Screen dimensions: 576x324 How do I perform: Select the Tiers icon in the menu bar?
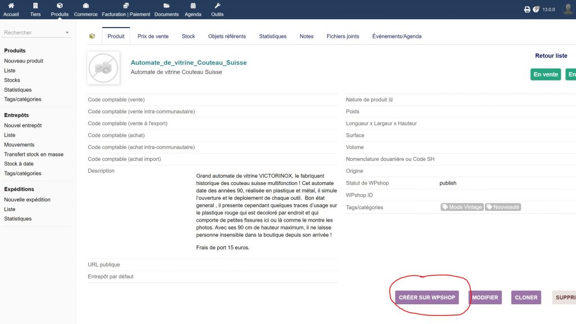(x=35, y=6)
